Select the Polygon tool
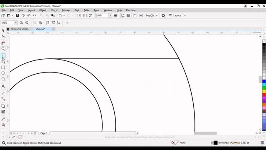 tap(3, 79)
